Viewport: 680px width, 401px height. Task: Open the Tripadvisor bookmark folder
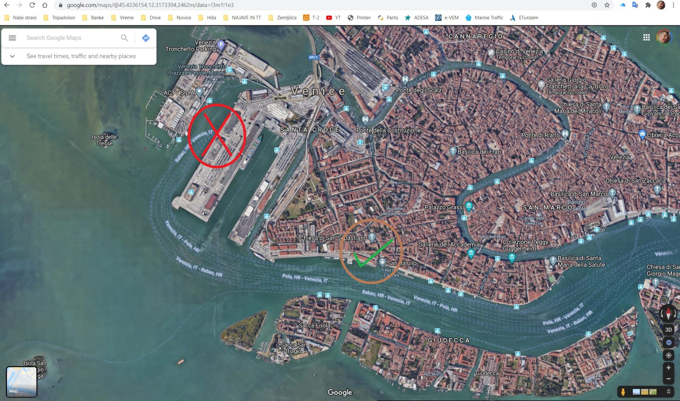pyautogui.click(x=60, y=18)
